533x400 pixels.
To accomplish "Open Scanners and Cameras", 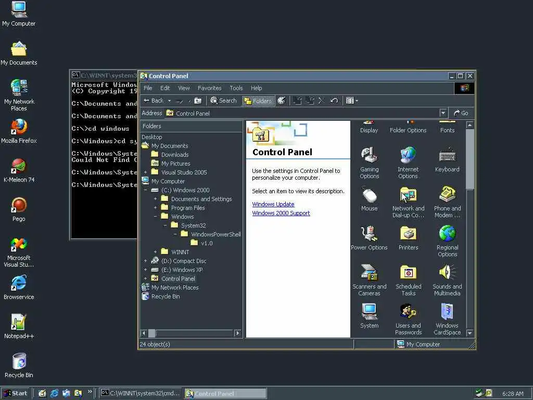I will point(369,280).
